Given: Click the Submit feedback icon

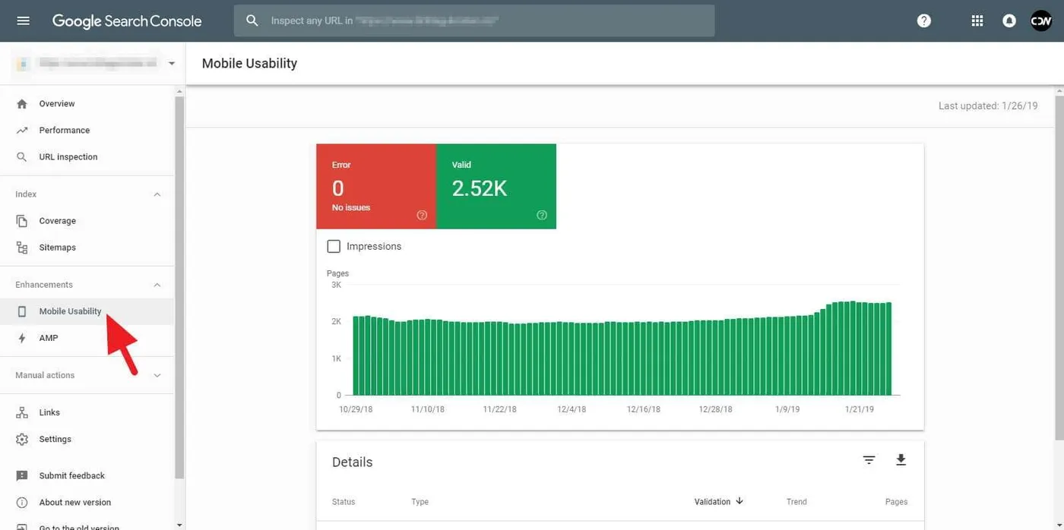Looking at the screenshot, I should click(22, 475).
